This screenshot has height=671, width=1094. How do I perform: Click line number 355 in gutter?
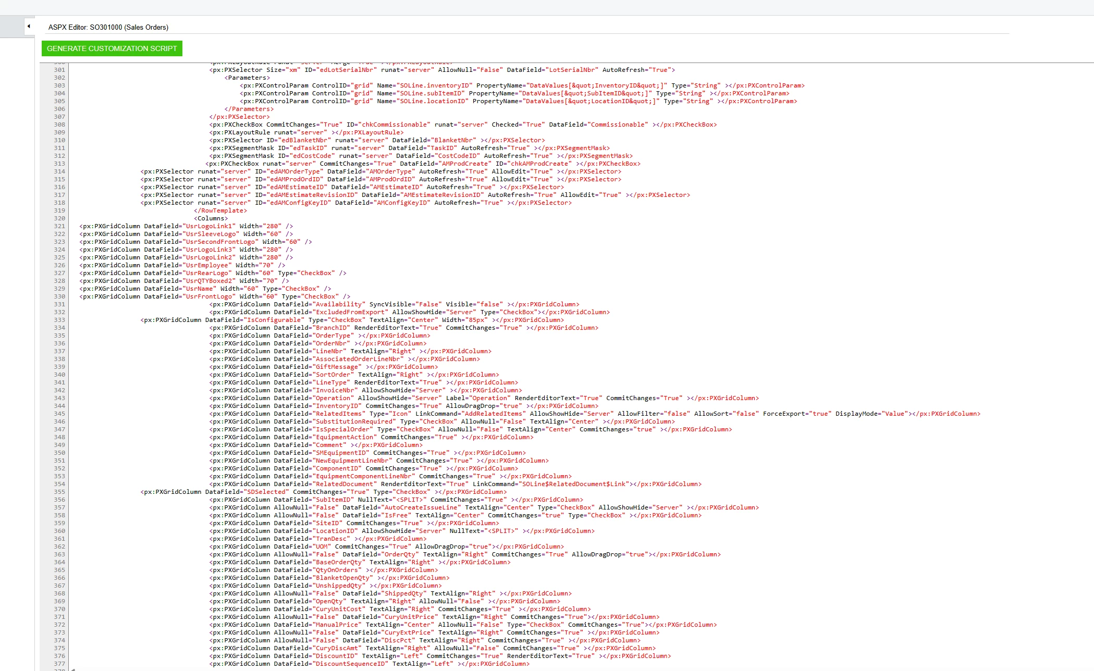coord(59,492)
